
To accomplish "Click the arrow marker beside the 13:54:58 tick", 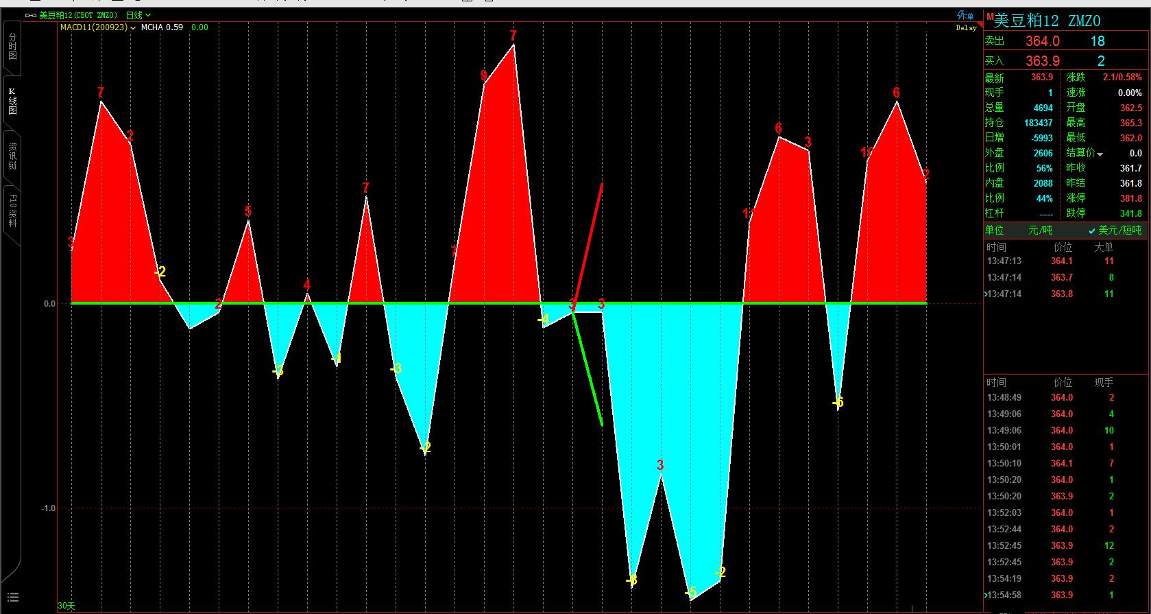I will tap(986, 595).
